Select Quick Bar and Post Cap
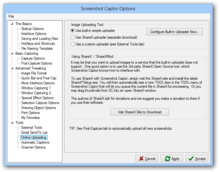The image size is (219, 172). (39, 78)
